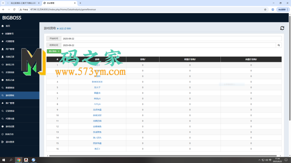
Task: Open the Windows Start menu
Action: click(x=3, y=160)
